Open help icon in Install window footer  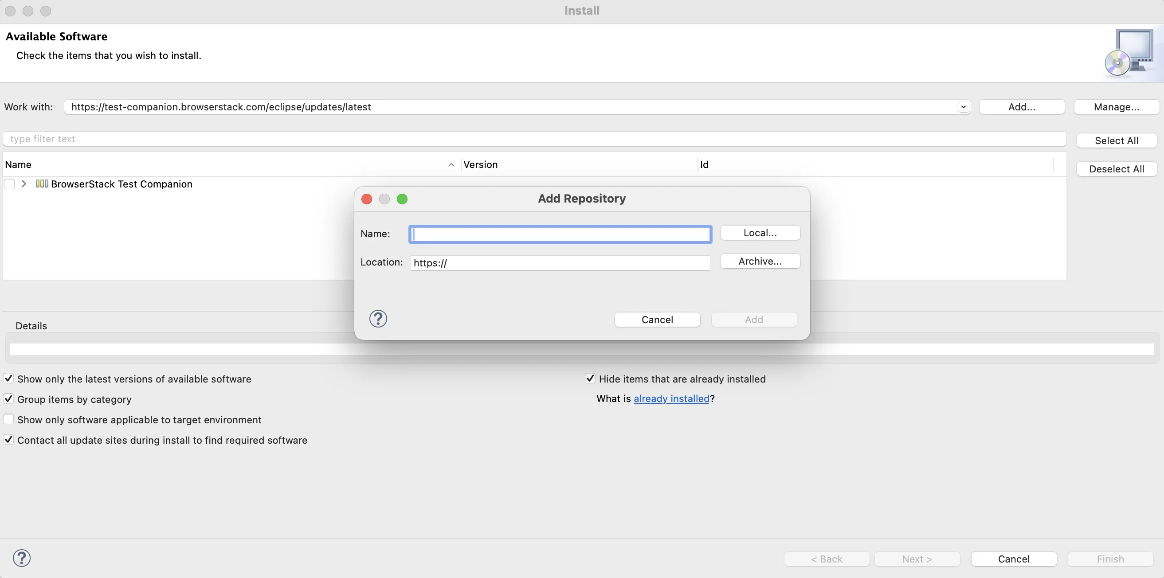click(x=22, y=558)
